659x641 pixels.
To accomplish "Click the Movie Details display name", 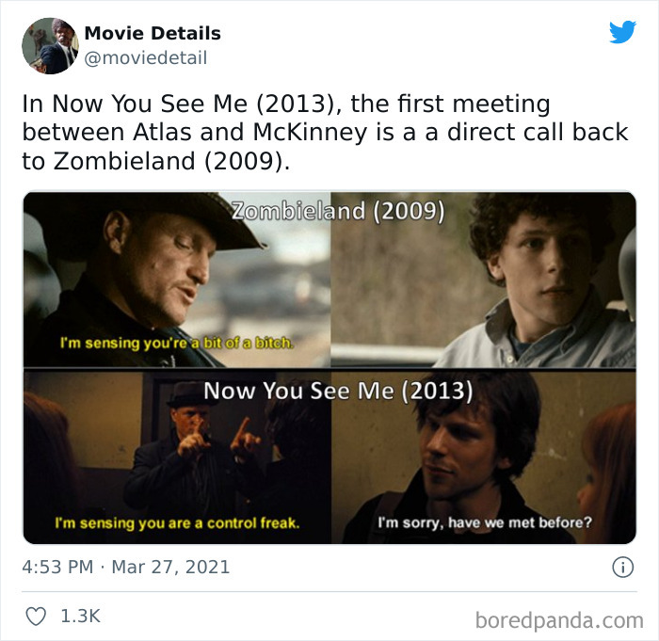I will [x=153, y=33].
